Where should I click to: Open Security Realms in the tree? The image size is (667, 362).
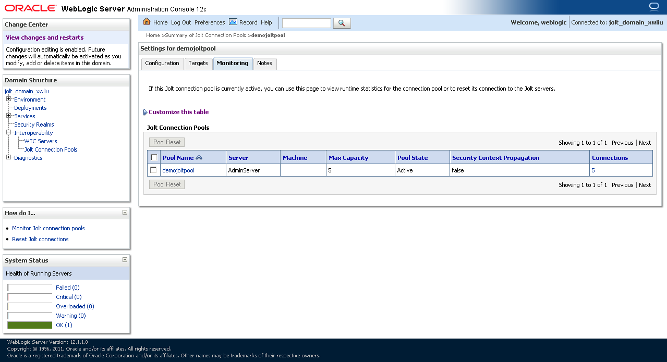[34, 124]
